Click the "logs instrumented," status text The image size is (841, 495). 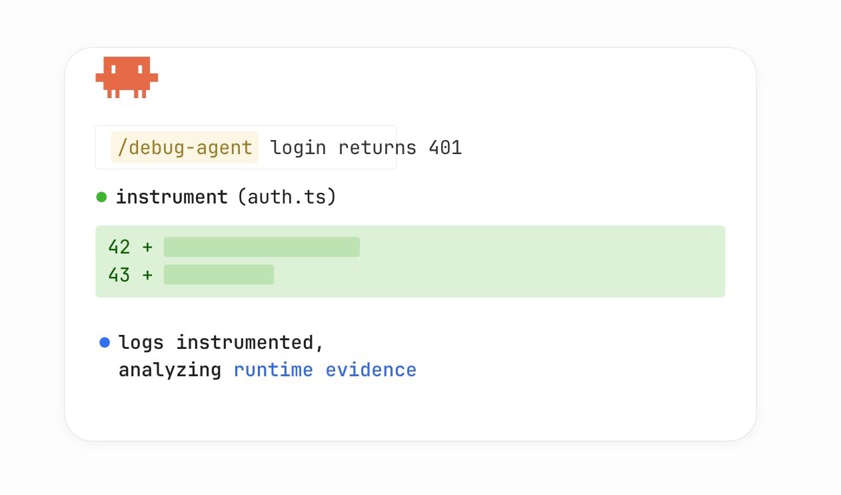[x=221, y=342]
